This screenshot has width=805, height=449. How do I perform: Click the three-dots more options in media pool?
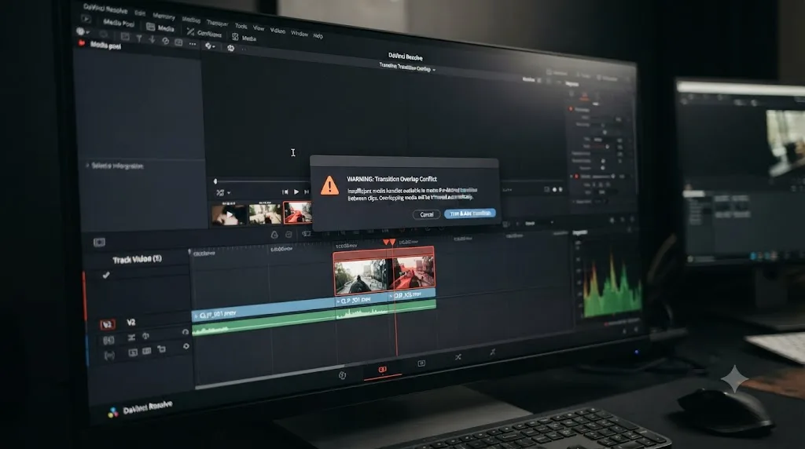coord(193,44)
